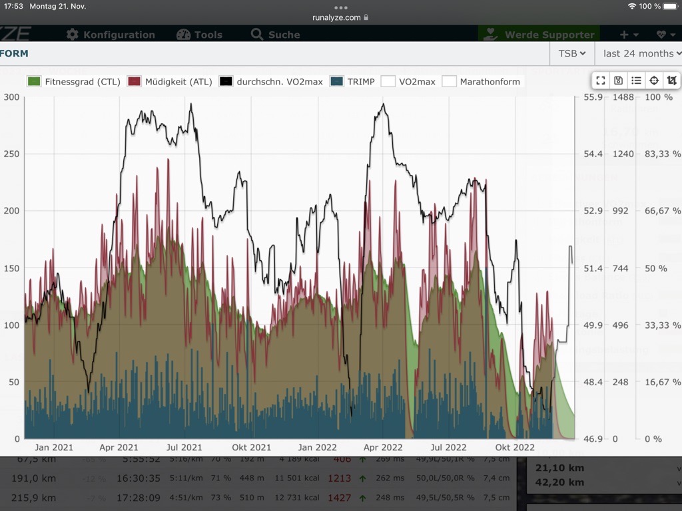
Task: Click the Konfiguration gear icon
Action: pos(73,35)
